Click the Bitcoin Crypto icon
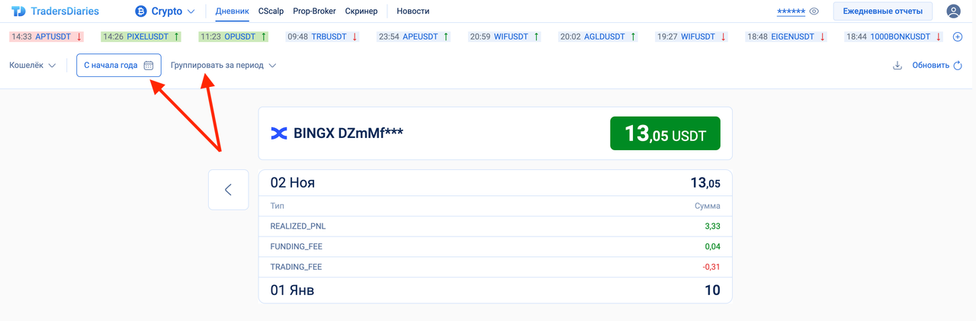This screenshot has height=321, width=976. [140, 11]
